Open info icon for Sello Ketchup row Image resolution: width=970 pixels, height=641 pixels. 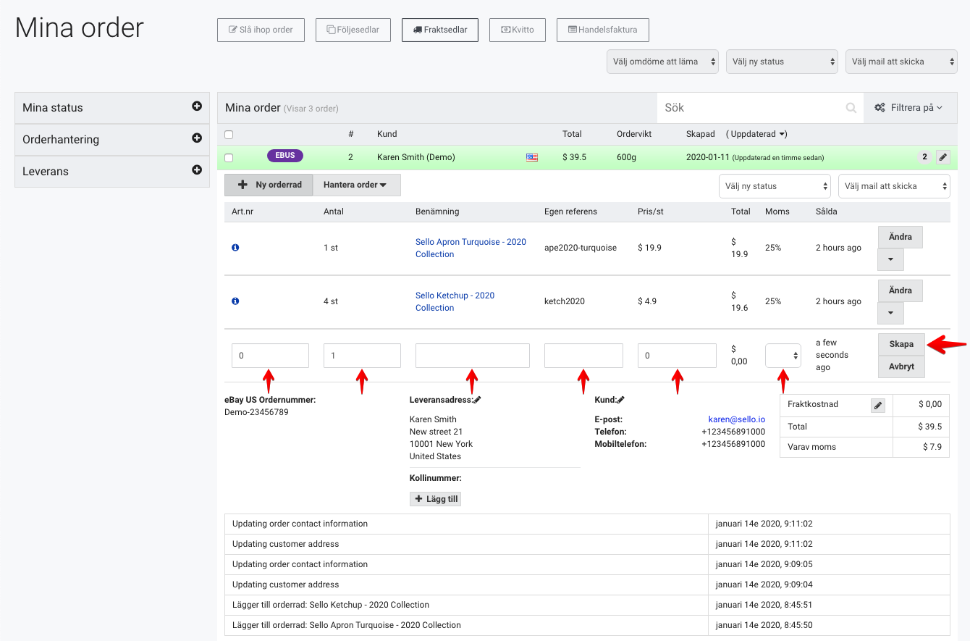235,301
